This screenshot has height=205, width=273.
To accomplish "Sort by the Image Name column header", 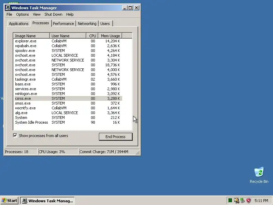I will [31, 36].
